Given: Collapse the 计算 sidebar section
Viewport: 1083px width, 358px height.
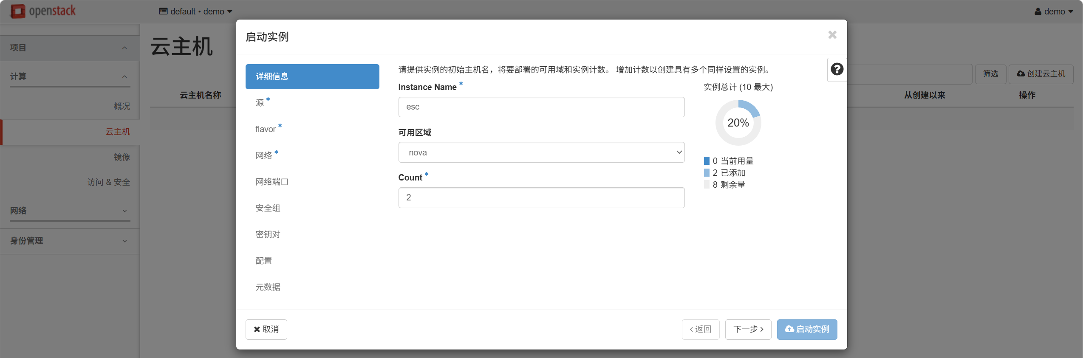Looking at the screenshot, I should click(x=70, y=76).
